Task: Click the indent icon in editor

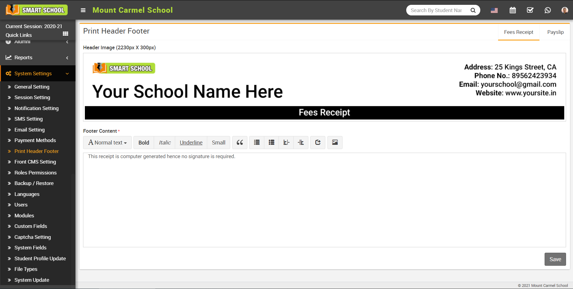Action: (x=301, y=142)
